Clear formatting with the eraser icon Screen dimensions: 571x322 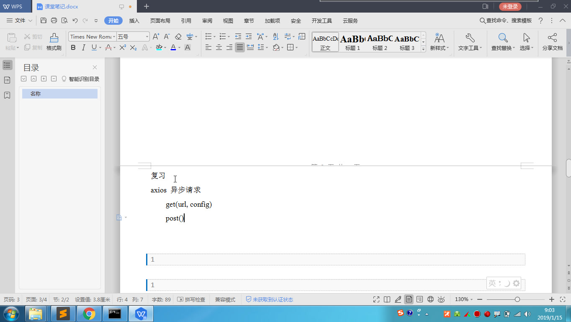point(178,36)
